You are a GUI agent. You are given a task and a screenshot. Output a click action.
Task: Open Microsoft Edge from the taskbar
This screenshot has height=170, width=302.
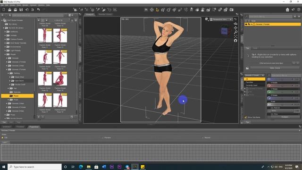click(x=81, y=167)
